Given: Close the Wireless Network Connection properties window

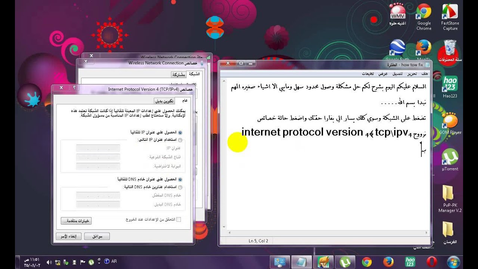Looking at the screenshot, I should [86, 61].
